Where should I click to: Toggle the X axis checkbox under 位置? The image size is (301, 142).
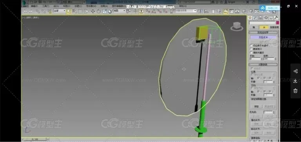259,78
